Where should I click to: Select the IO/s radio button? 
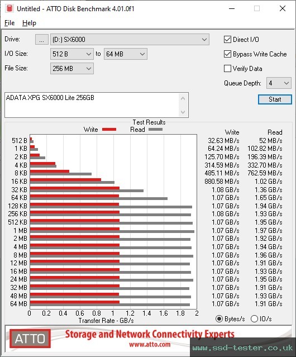click(x=254, y=319)
